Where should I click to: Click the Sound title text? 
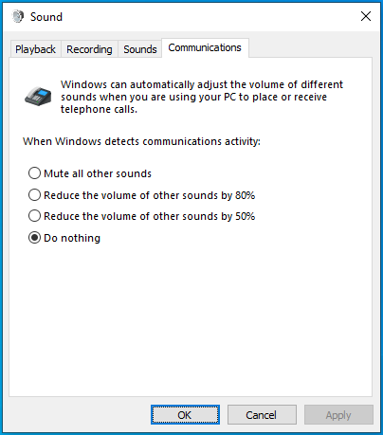46,17
